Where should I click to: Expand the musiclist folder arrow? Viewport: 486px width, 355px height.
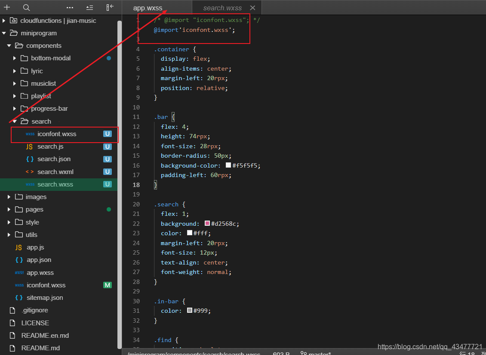(x=14, y=84)
